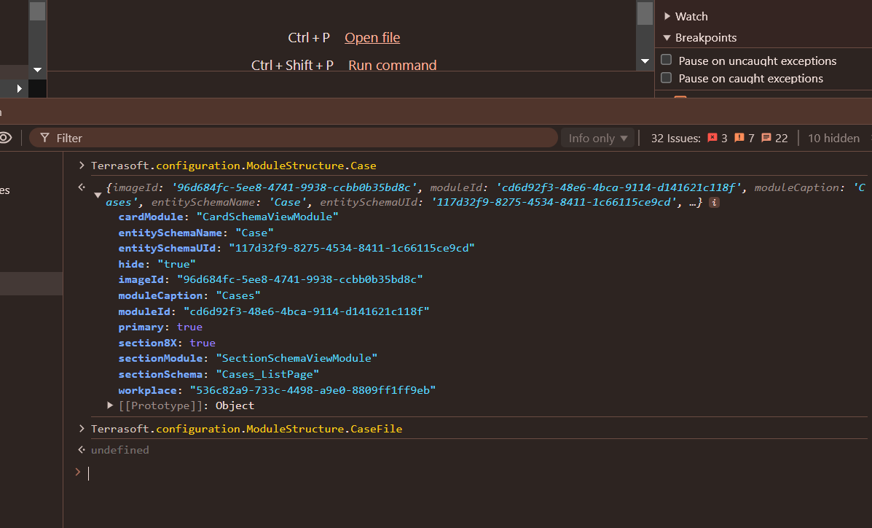This screenshot has height=528, width=872.
Task: Select the cardModule property line
Action: 228,217
